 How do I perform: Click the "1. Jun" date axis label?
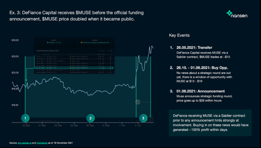tap(122, 125)
